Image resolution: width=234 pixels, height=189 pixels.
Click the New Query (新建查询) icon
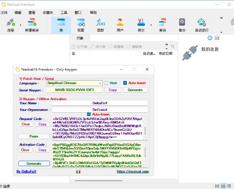(x=32, y=22)
